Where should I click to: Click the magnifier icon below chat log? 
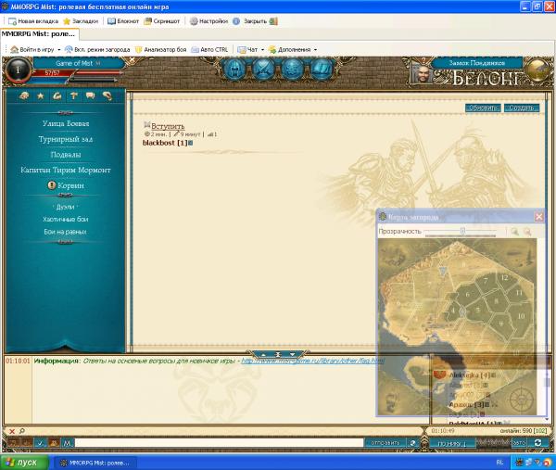[x=22, y=431]
